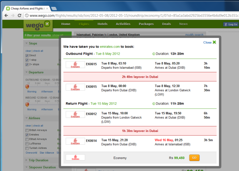Open the Home navigation tab
The width and height of the screenshot is (239, 171).
pos(66,24)
